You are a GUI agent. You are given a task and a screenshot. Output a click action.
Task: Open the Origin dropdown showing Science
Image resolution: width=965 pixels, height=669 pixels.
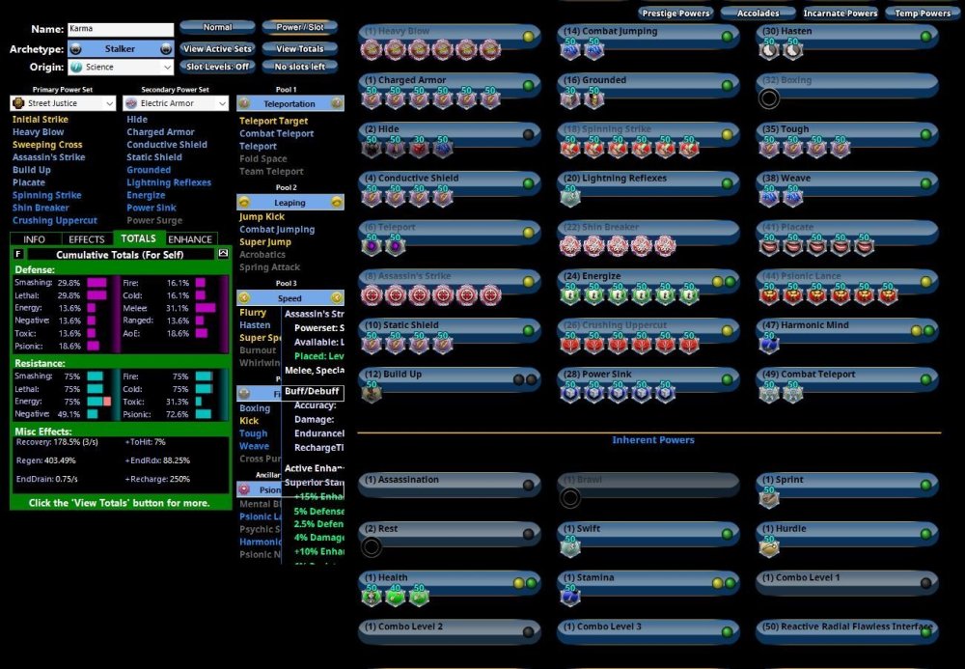pyautogui.click(x=121, y=68)
